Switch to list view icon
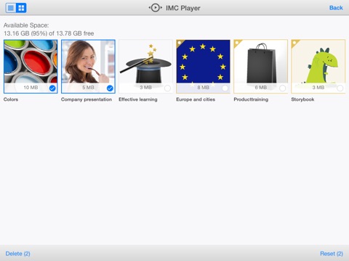 tap(11, 8)
